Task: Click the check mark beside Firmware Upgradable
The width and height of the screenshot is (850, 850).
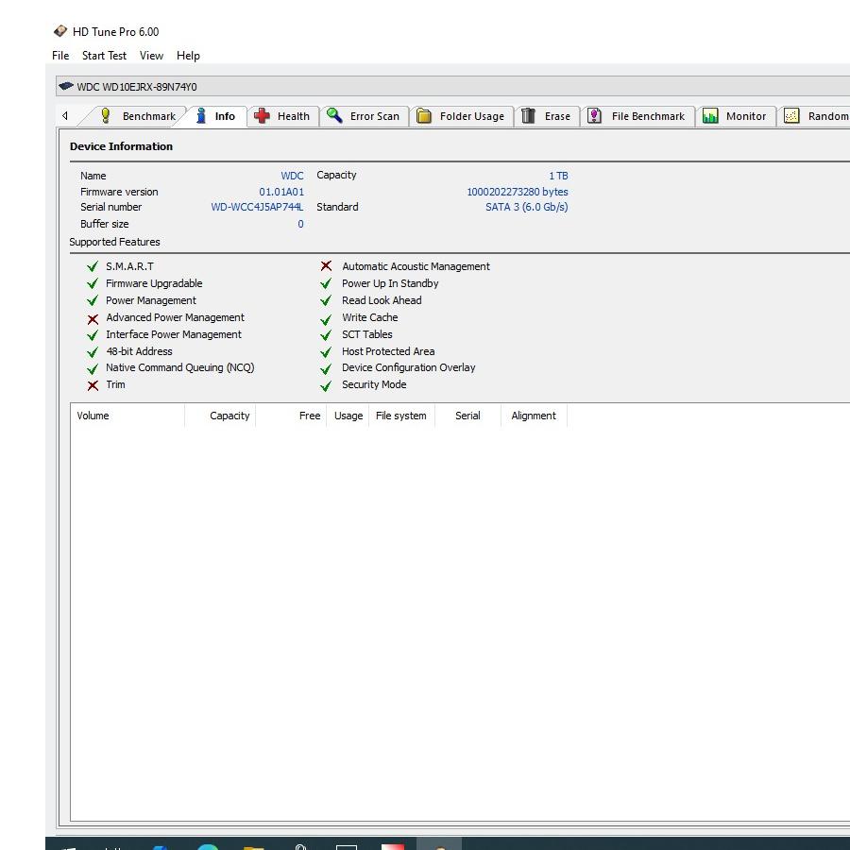Action: (x=93, y=283)
